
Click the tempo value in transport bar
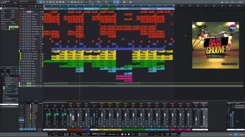click(x=168, y=134)
